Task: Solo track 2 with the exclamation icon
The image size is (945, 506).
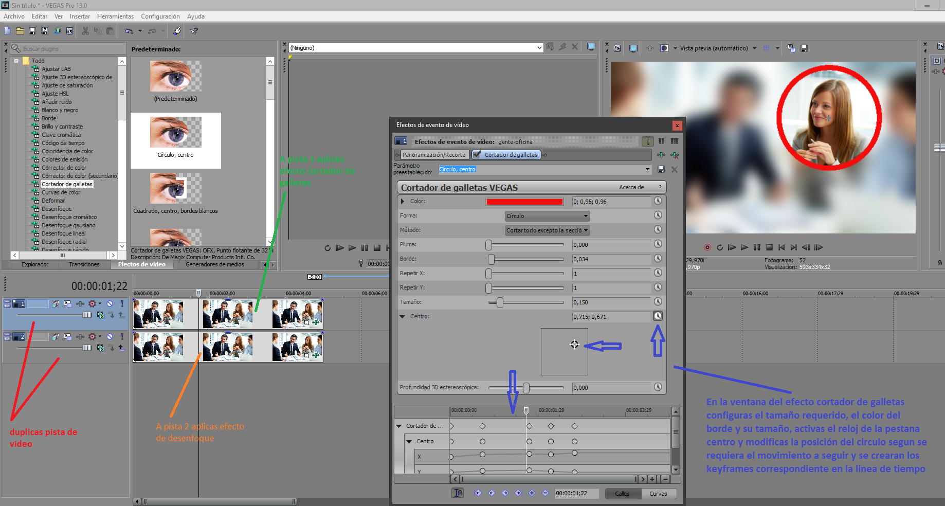Action: tap(122, 337)
